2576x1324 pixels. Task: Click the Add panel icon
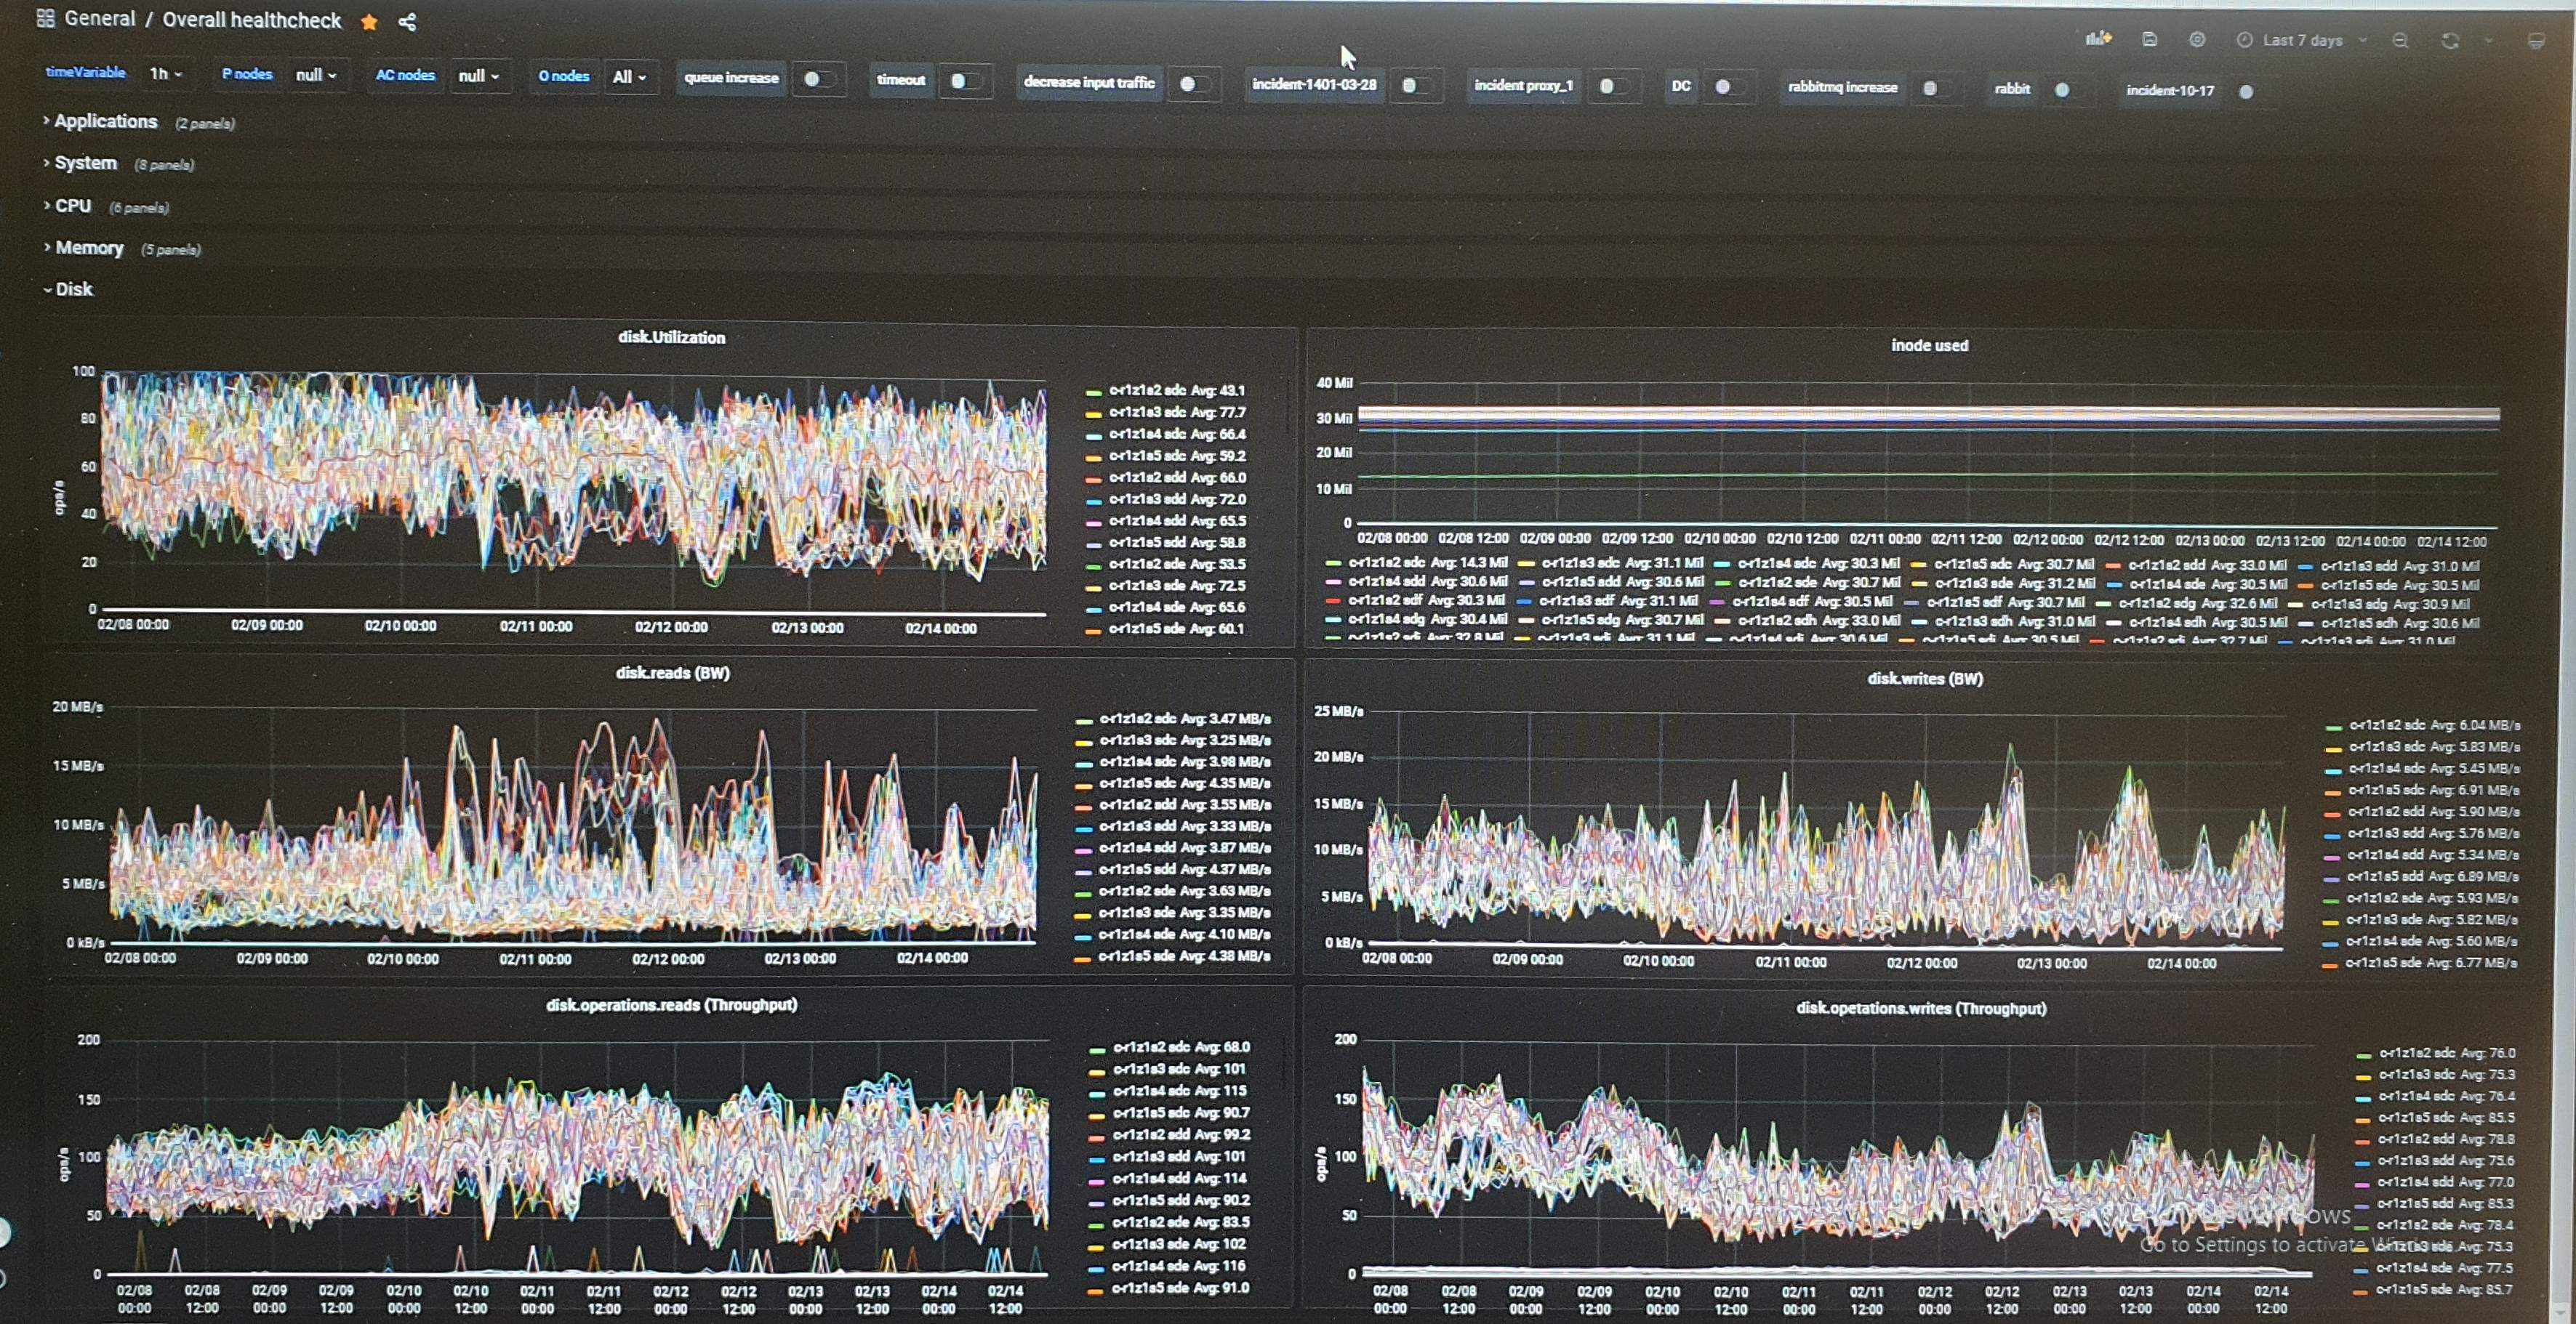[x=2097, y=39]
